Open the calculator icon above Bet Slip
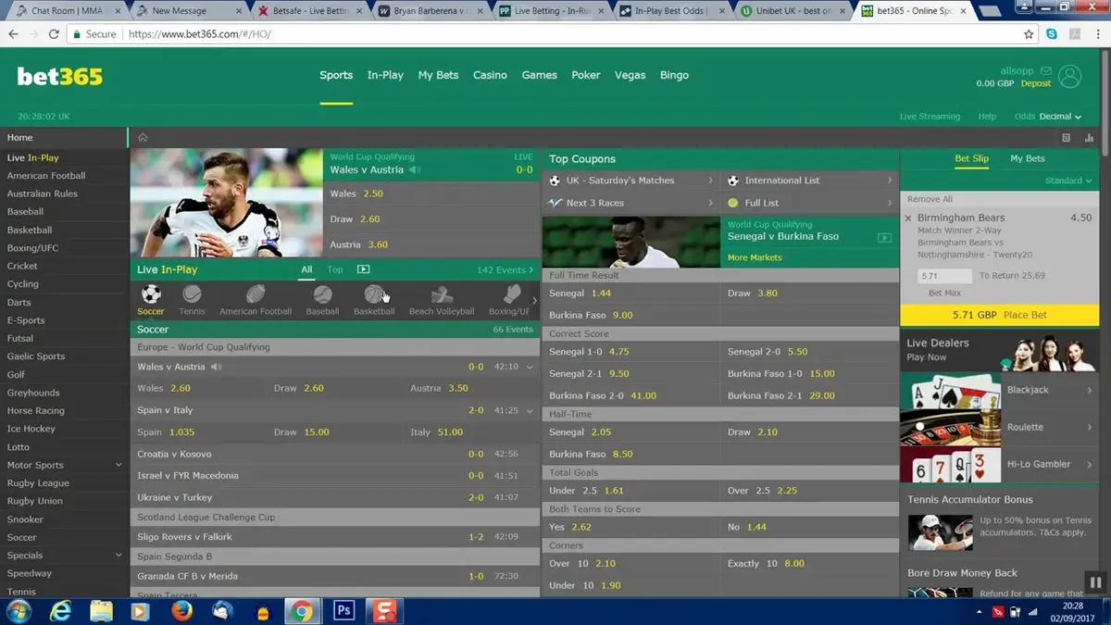The width and height of the screenshot is (1111, 625). coord(1067,137)
